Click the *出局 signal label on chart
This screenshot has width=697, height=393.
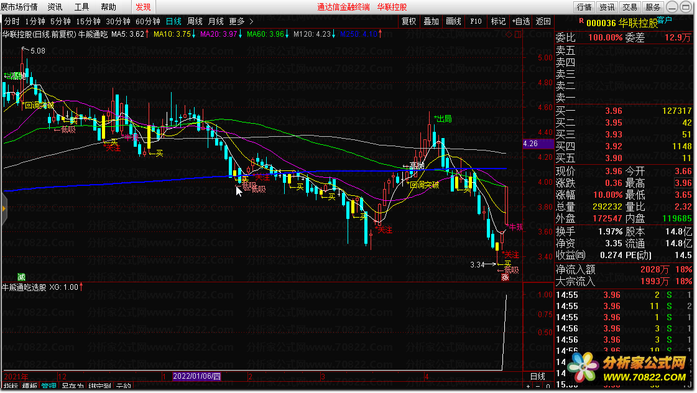443,119
